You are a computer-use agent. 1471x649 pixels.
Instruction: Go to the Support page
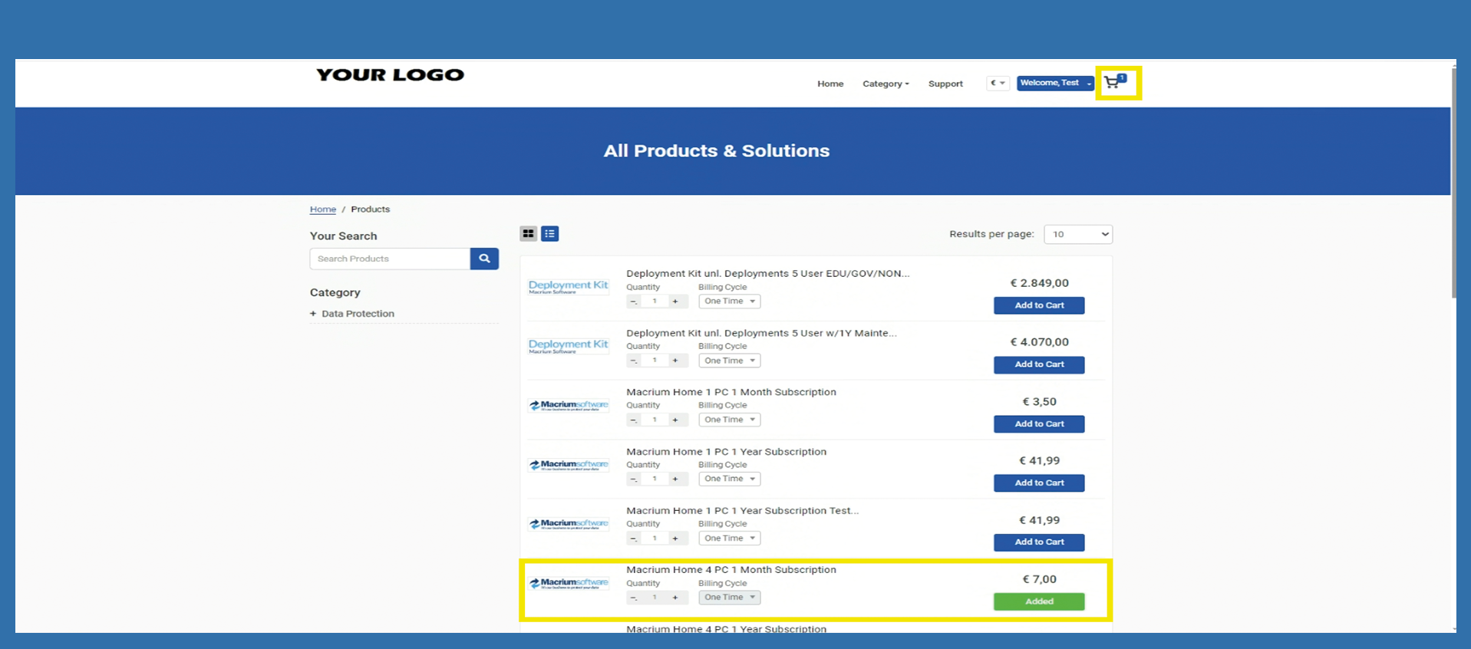tap(945, 84)
